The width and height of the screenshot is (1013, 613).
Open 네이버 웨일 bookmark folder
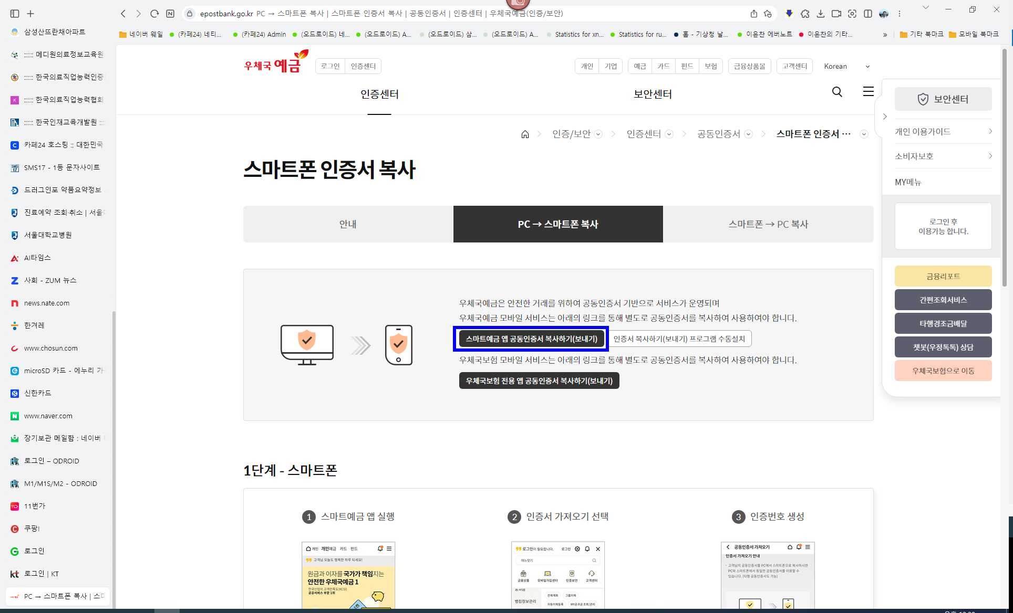(141, 34)
